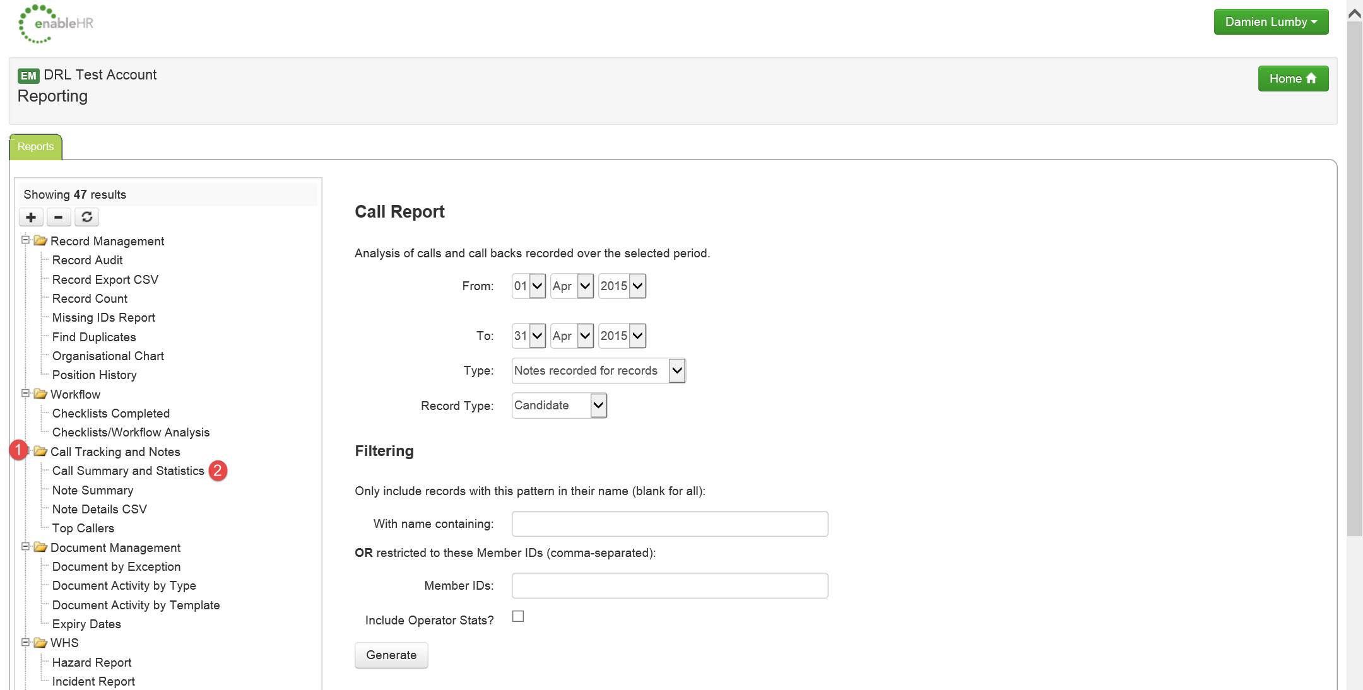Click the Workflow folder icon
The height and width of the screenshot is (690, 1363).
(x=40, y=394)
